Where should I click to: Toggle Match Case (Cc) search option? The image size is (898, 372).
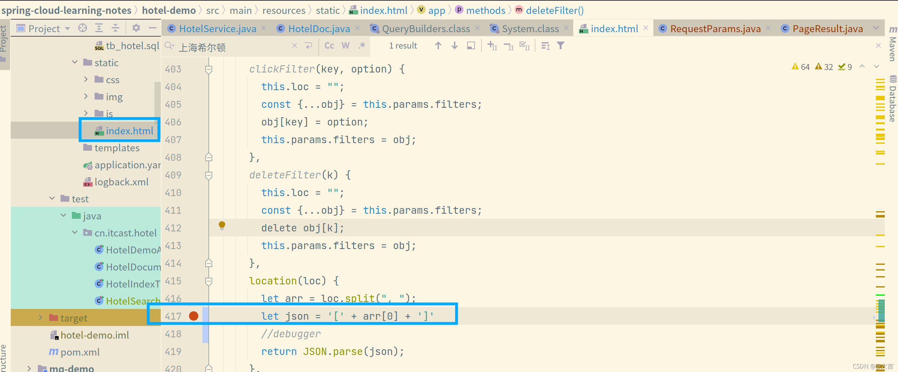329,46
